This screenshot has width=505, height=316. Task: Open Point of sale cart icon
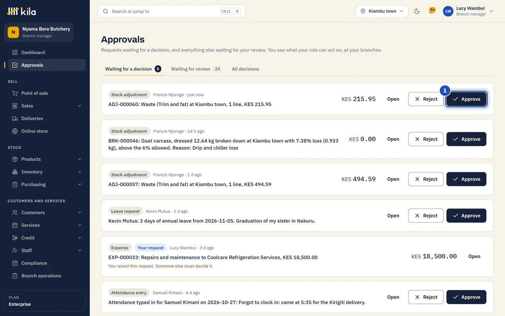point(15,93)
